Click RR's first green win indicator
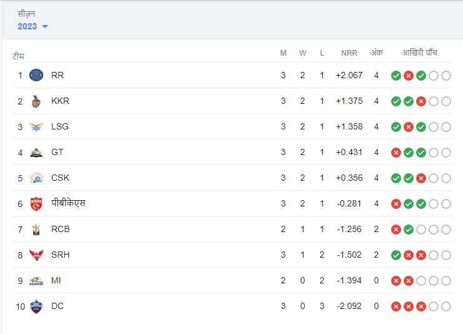This screenshot has width=463, height=334. [396, 76]
